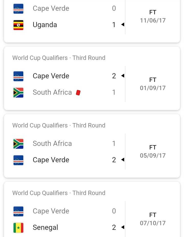
Task: Open the Uganda team name
Action: (45, 25)
